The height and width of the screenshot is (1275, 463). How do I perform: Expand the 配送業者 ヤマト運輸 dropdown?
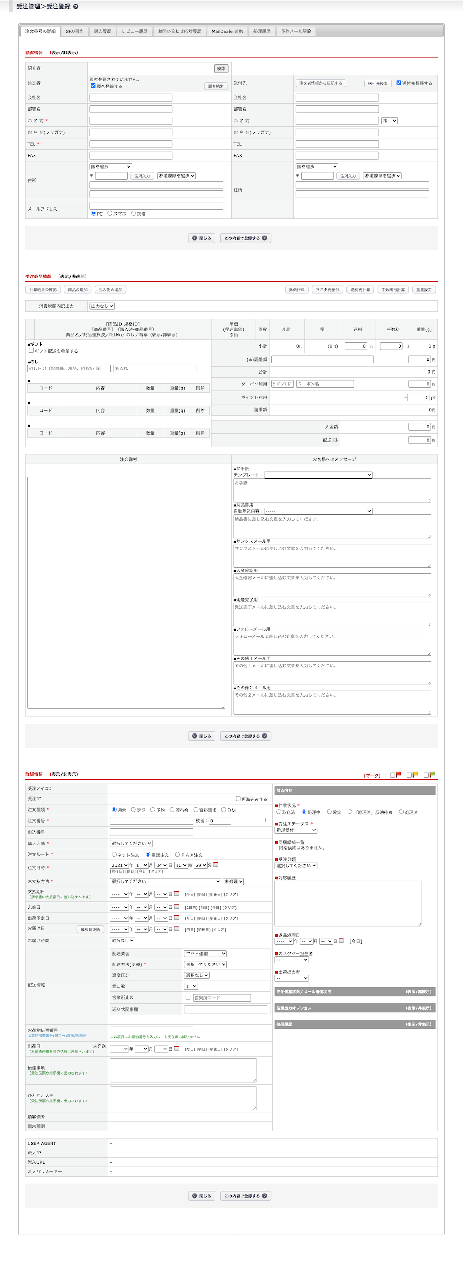click(x=205, y=953)
